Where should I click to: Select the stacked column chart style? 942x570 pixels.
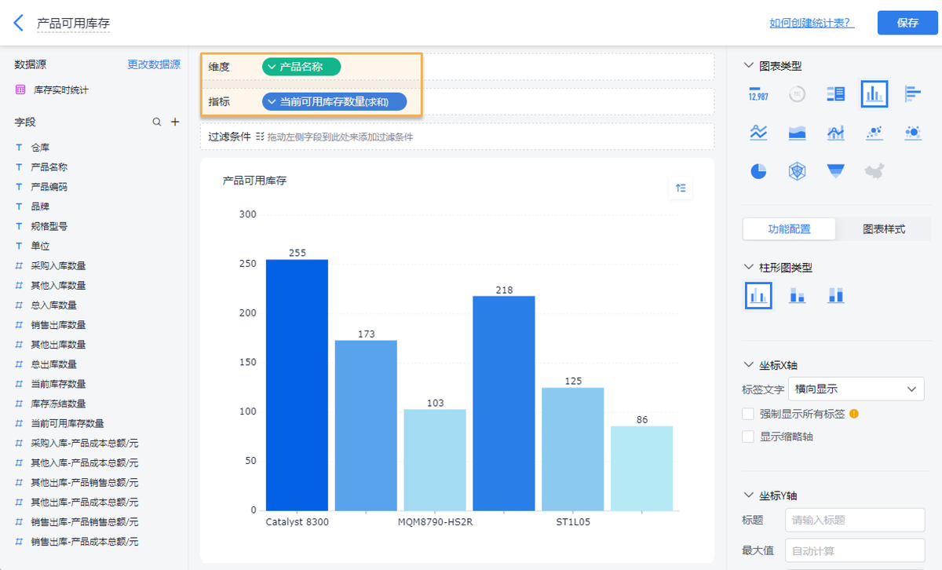coord(798,294)
